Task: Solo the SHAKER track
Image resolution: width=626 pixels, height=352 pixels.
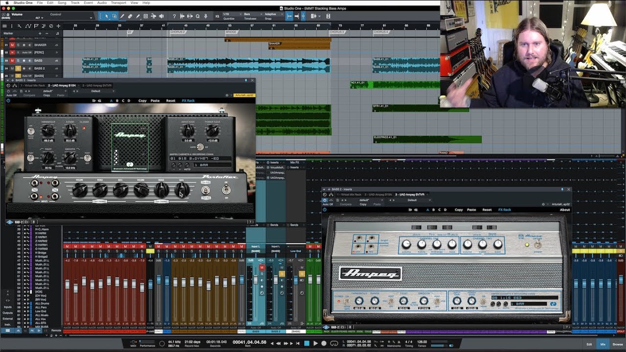Action: [18, 45]
